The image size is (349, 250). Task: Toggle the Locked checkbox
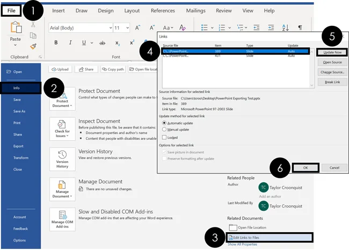pos(164,137)
